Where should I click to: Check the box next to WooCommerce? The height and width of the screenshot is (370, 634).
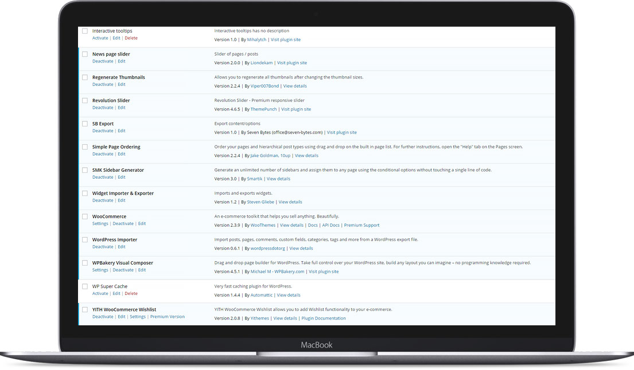point(85,217)
